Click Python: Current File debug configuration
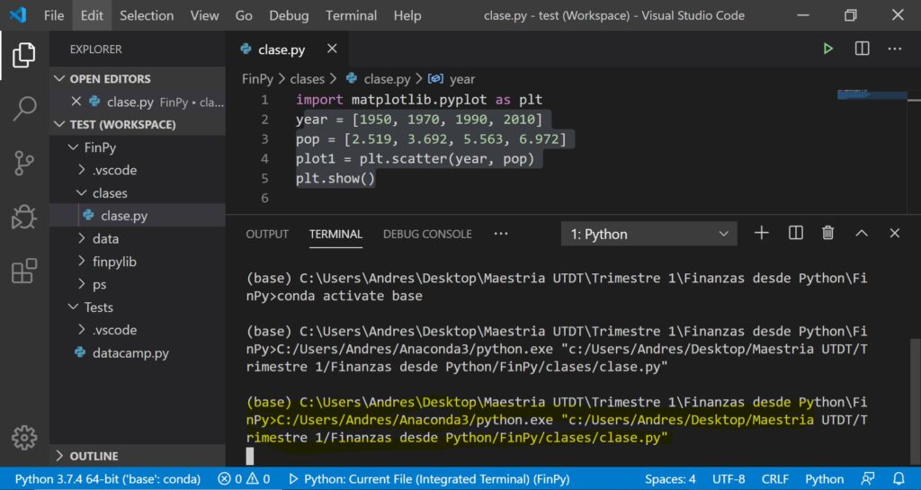The image size is (921, 490). coord(429,479)
